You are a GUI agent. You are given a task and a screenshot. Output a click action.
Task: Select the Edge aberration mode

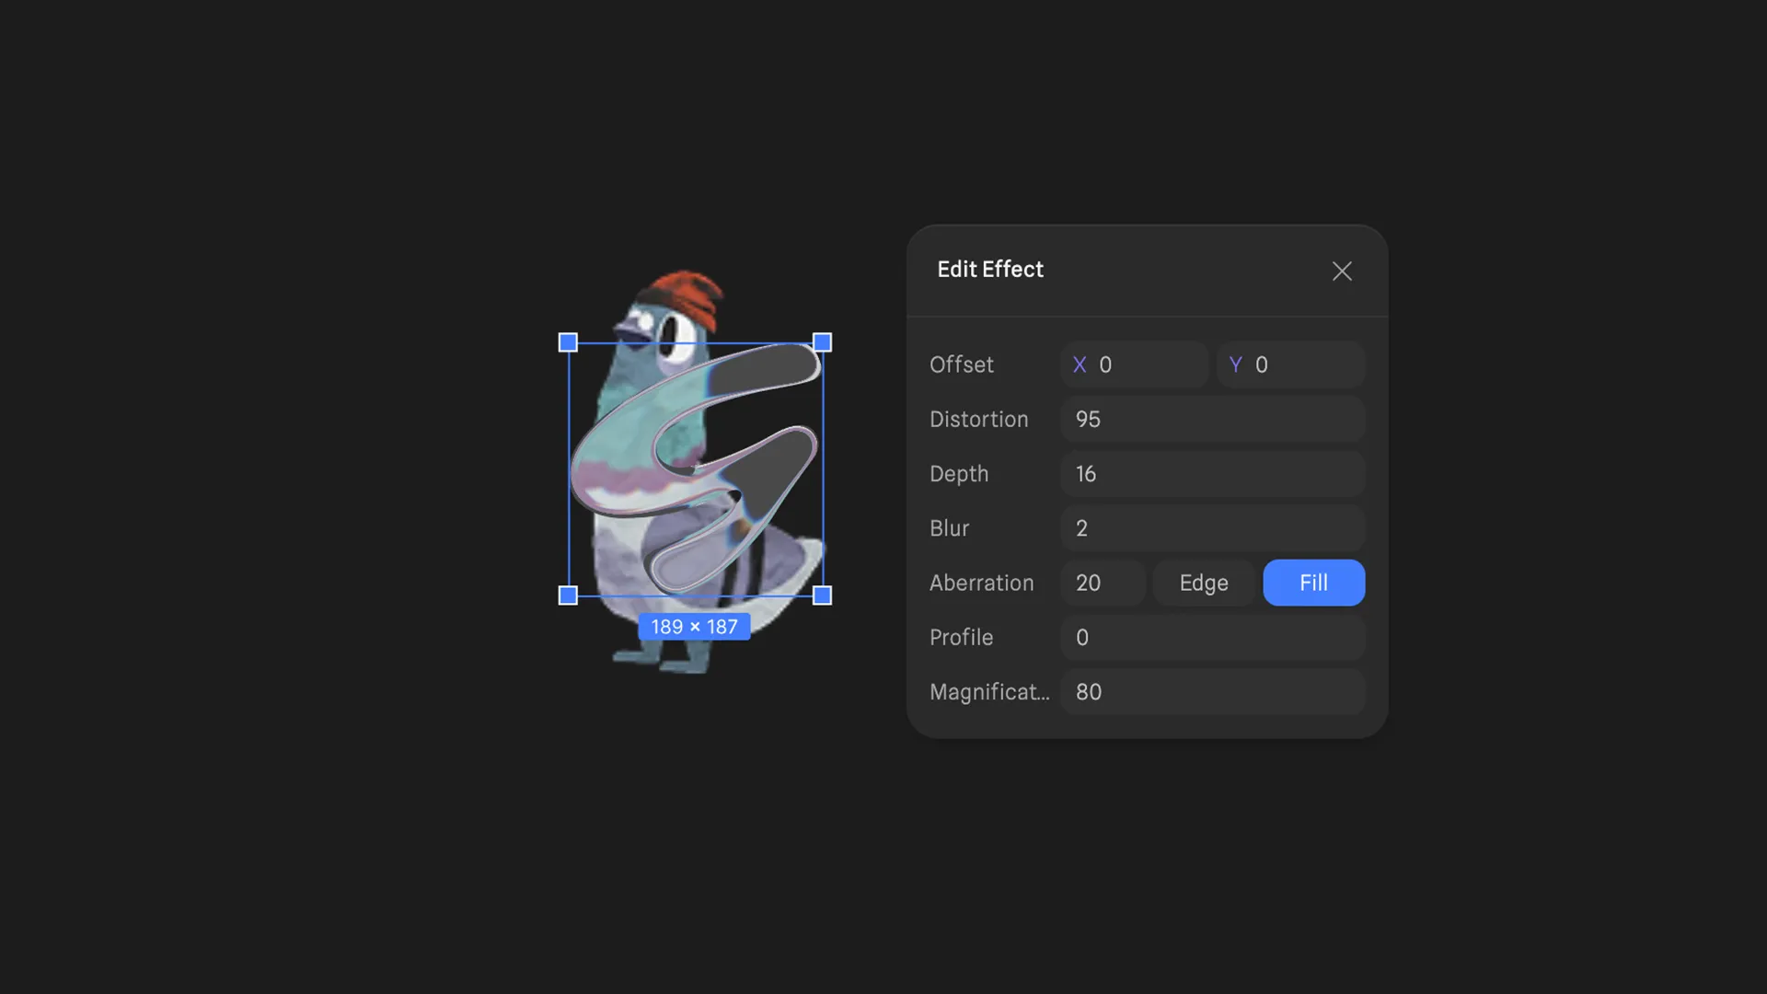click(1204, 583)
